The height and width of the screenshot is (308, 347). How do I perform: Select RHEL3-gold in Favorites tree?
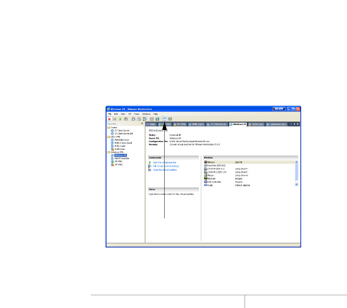point(118,146)
